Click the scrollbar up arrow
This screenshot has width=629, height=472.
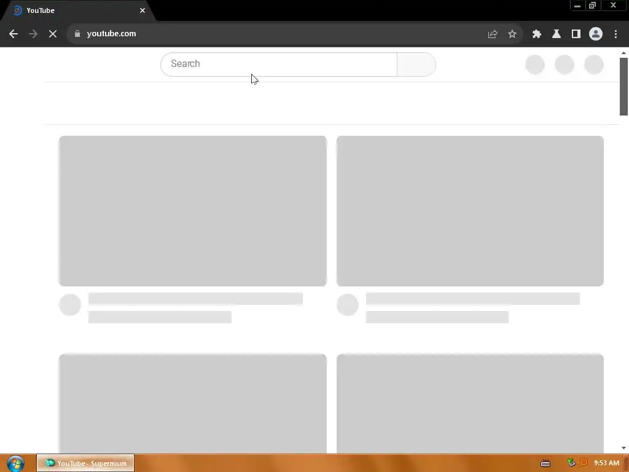pyautogui.click(x=623, y=53)
